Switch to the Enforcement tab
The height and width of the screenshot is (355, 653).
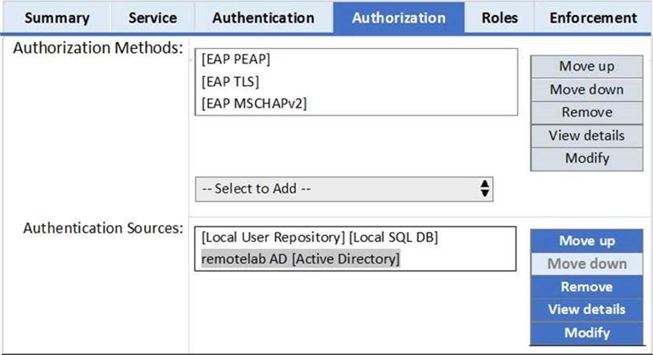pos(593,18)
